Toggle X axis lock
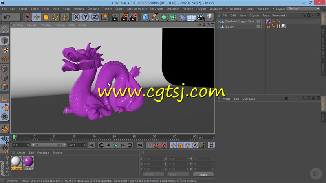Screen dimensions: 326x183 click(x=77, y=17)
